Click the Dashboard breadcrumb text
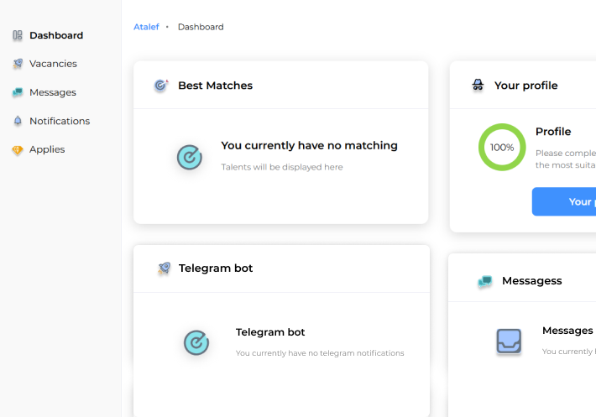Screen dimensions: 596x417 point(201,27)
